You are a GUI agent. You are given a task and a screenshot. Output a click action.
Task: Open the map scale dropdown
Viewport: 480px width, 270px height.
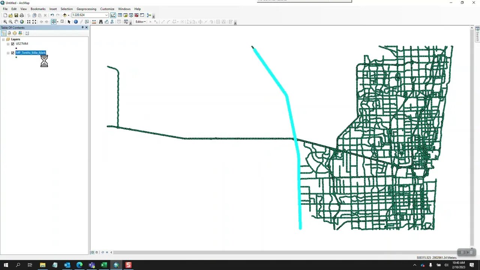106,15
